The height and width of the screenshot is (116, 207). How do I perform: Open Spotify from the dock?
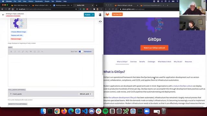(105, 111)
